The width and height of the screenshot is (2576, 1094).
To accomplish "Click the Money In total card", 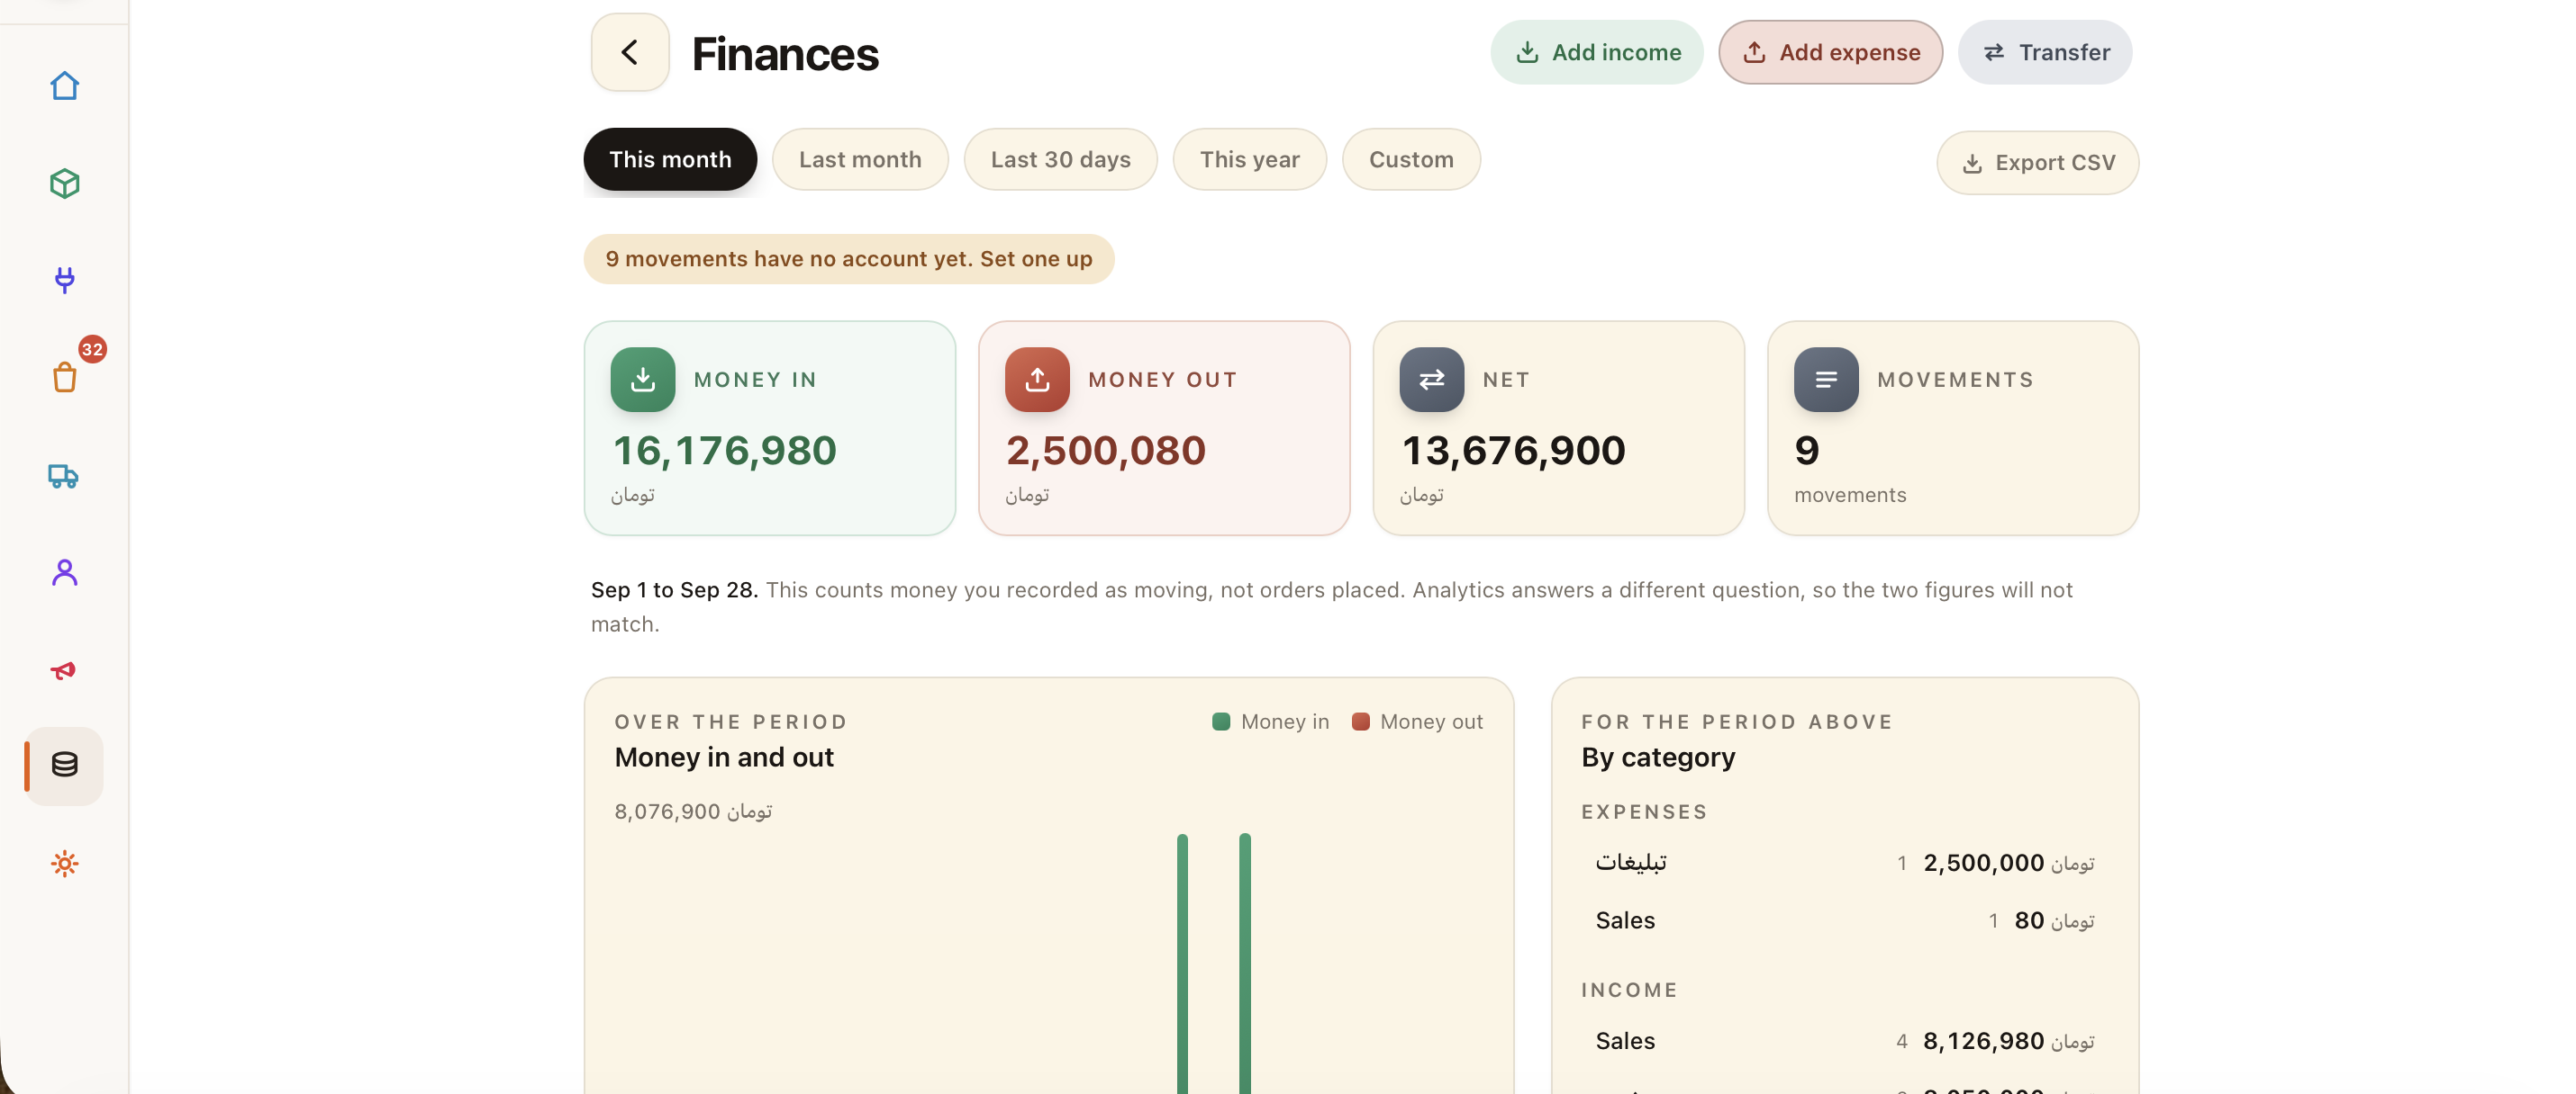I will click(769, 427).
